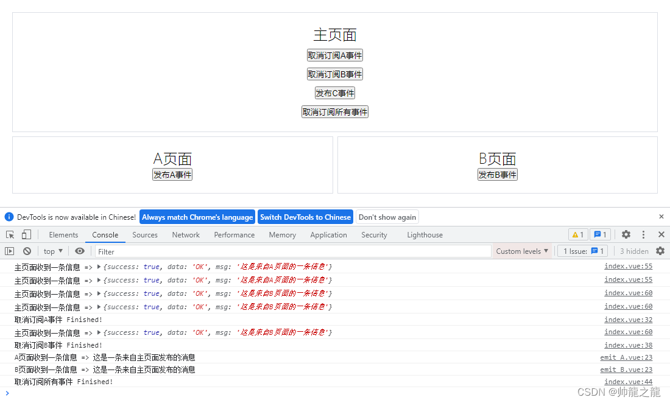Switch to the Network tab

186,234
